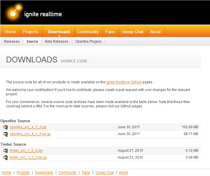Screen dimensions: 210x176
Task: Click the footer Community link
Action: [68, 173]
